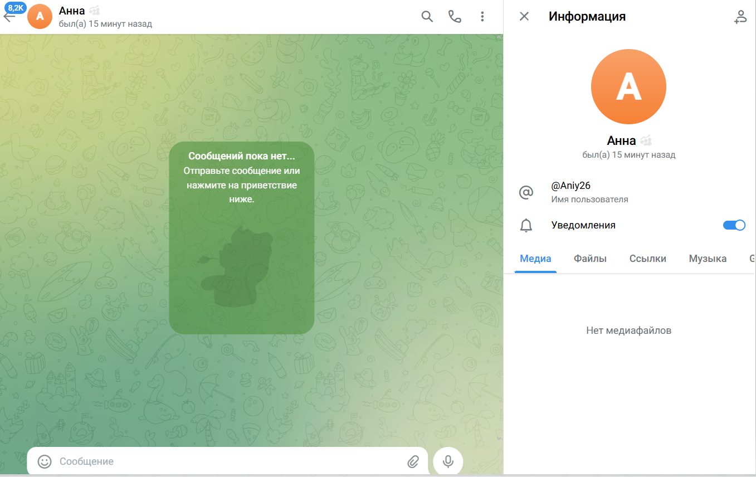
Task: Switch to the Ссылки tab
Action: point(648,259)
